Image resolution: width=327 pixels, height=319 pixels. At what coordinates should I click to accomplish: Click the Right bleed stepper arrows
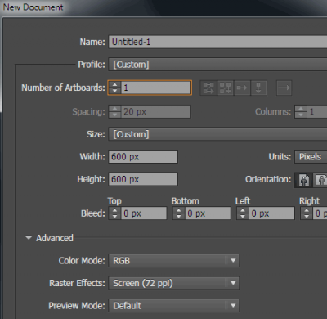[x=307, y=213]
